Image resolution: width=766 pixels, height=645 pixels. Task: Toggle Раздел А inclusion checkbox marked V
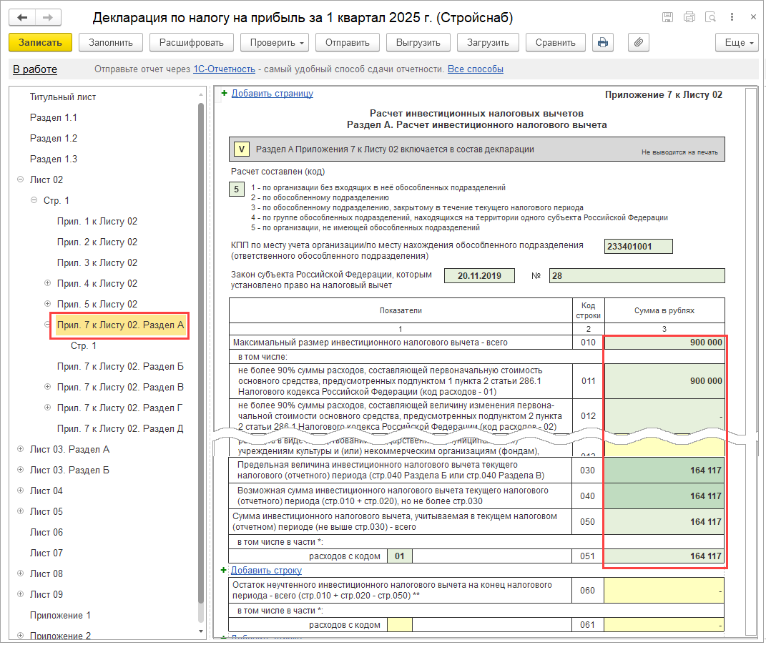(x=242, y=149)
